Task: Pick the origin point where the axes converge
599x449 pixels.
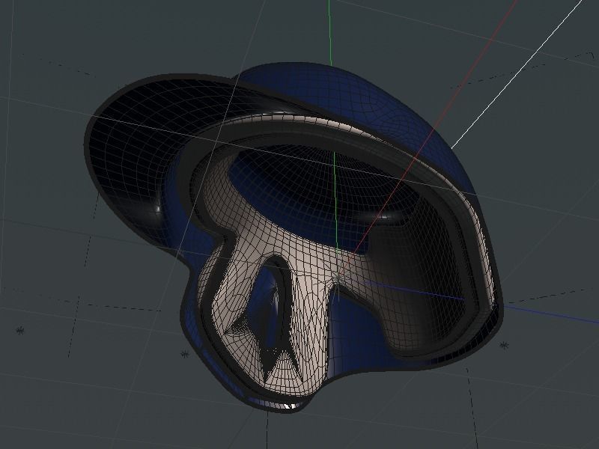Action: click(337, 278)
